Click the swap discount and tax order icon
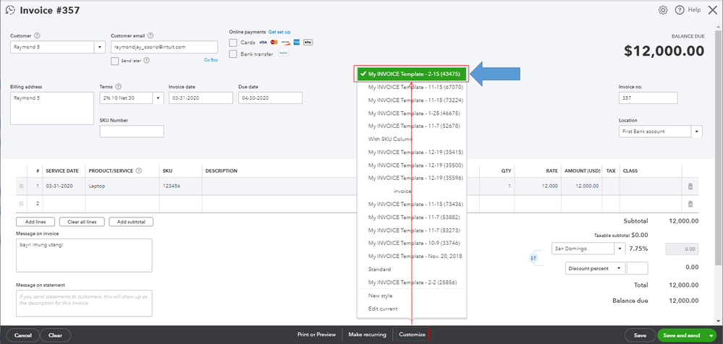Screen dimensions: 723x344 533,258
